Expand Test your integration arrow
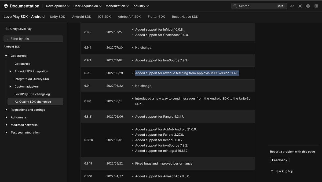 tap(6, 132)
